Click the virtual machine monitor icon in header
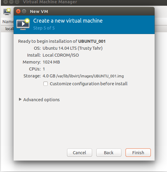 coord(23,24)
